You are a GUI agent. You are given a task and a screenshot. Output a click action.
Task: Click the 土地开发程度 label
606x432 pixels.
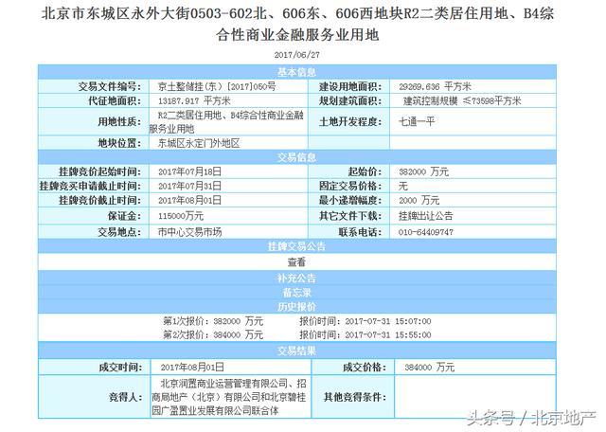point(349,122)
